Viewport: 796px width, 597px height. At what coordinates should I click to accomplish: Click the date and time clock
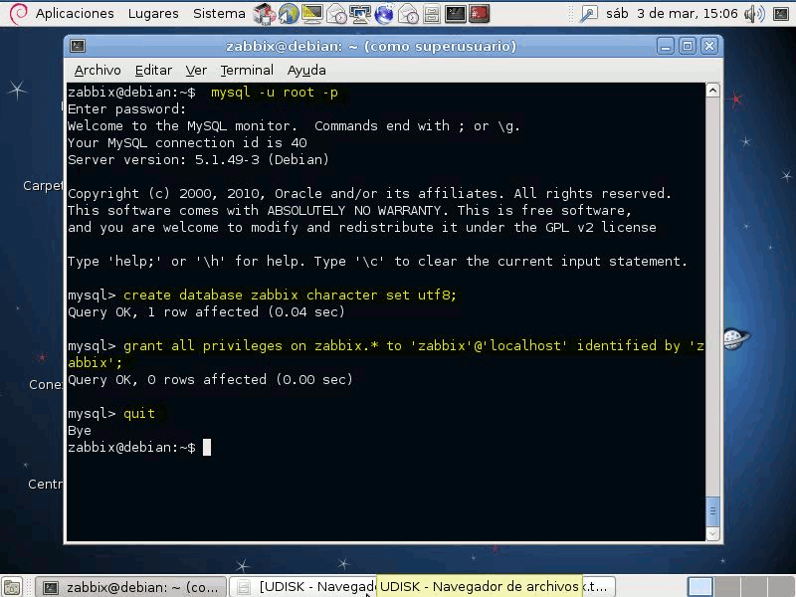689,14
